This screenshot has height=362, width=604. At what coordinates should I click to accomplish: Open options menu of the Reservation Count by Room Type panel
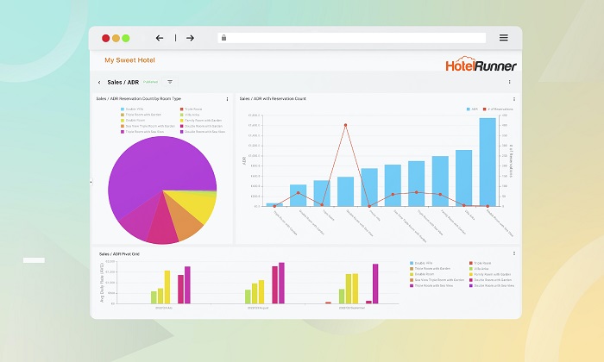227,99
